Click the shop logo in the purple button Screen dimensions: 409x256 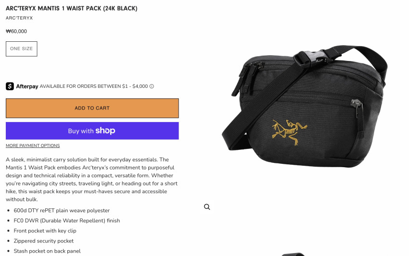click(x=105, y=131)
